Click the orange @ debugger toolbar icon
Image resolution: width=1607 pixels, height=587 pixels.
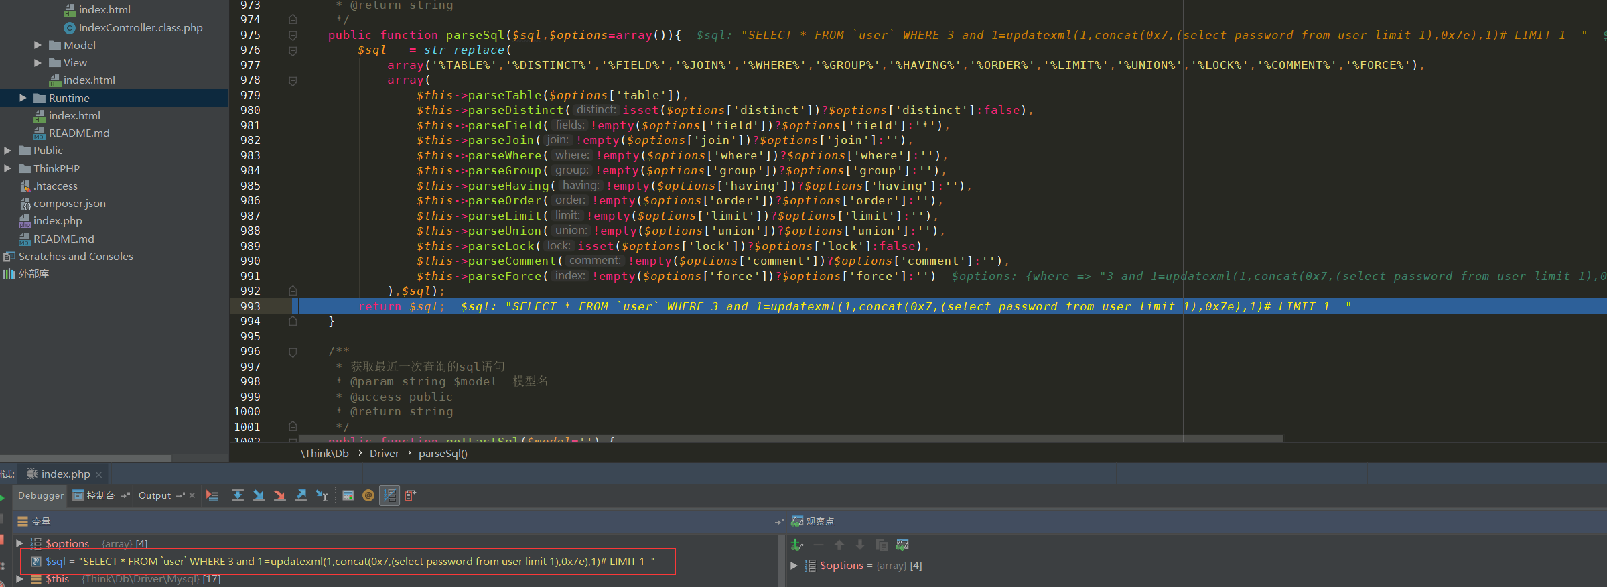pos(368,496)
